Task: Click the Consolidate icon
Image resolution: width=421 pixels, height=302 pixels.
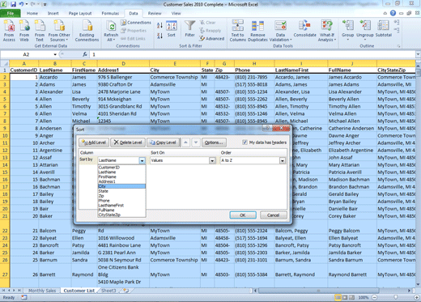Action: click(305, 29)
